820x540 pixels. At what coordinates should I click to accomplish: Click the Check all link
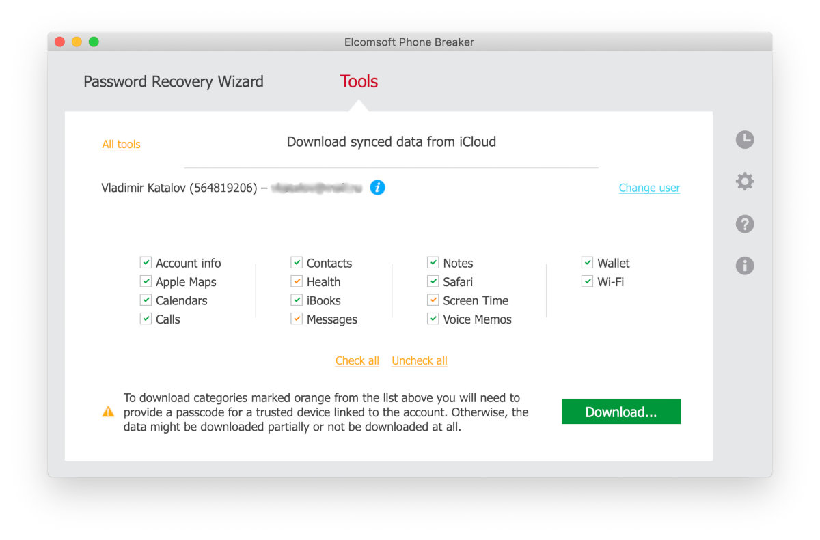(x=357, y=360)
